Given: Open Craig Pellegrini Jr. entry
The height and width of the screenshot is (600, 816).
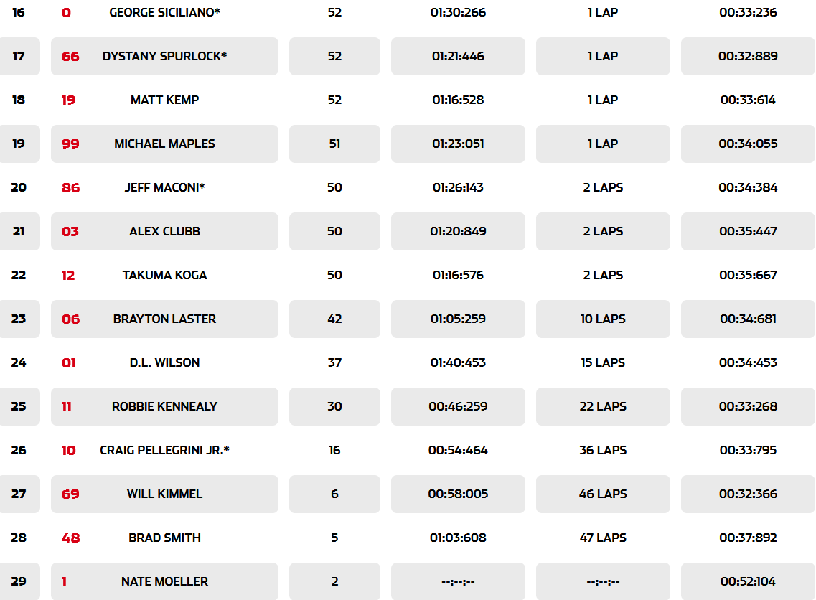Looking at the screenshot, I should [x=164, y=450].
